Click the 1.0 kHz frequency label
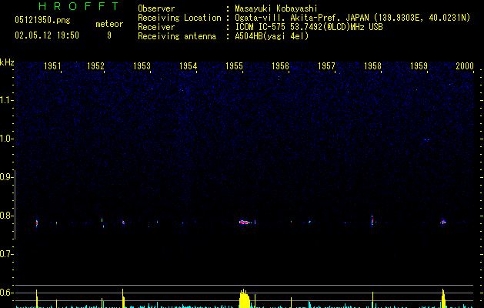 click(x=6, y=139)
